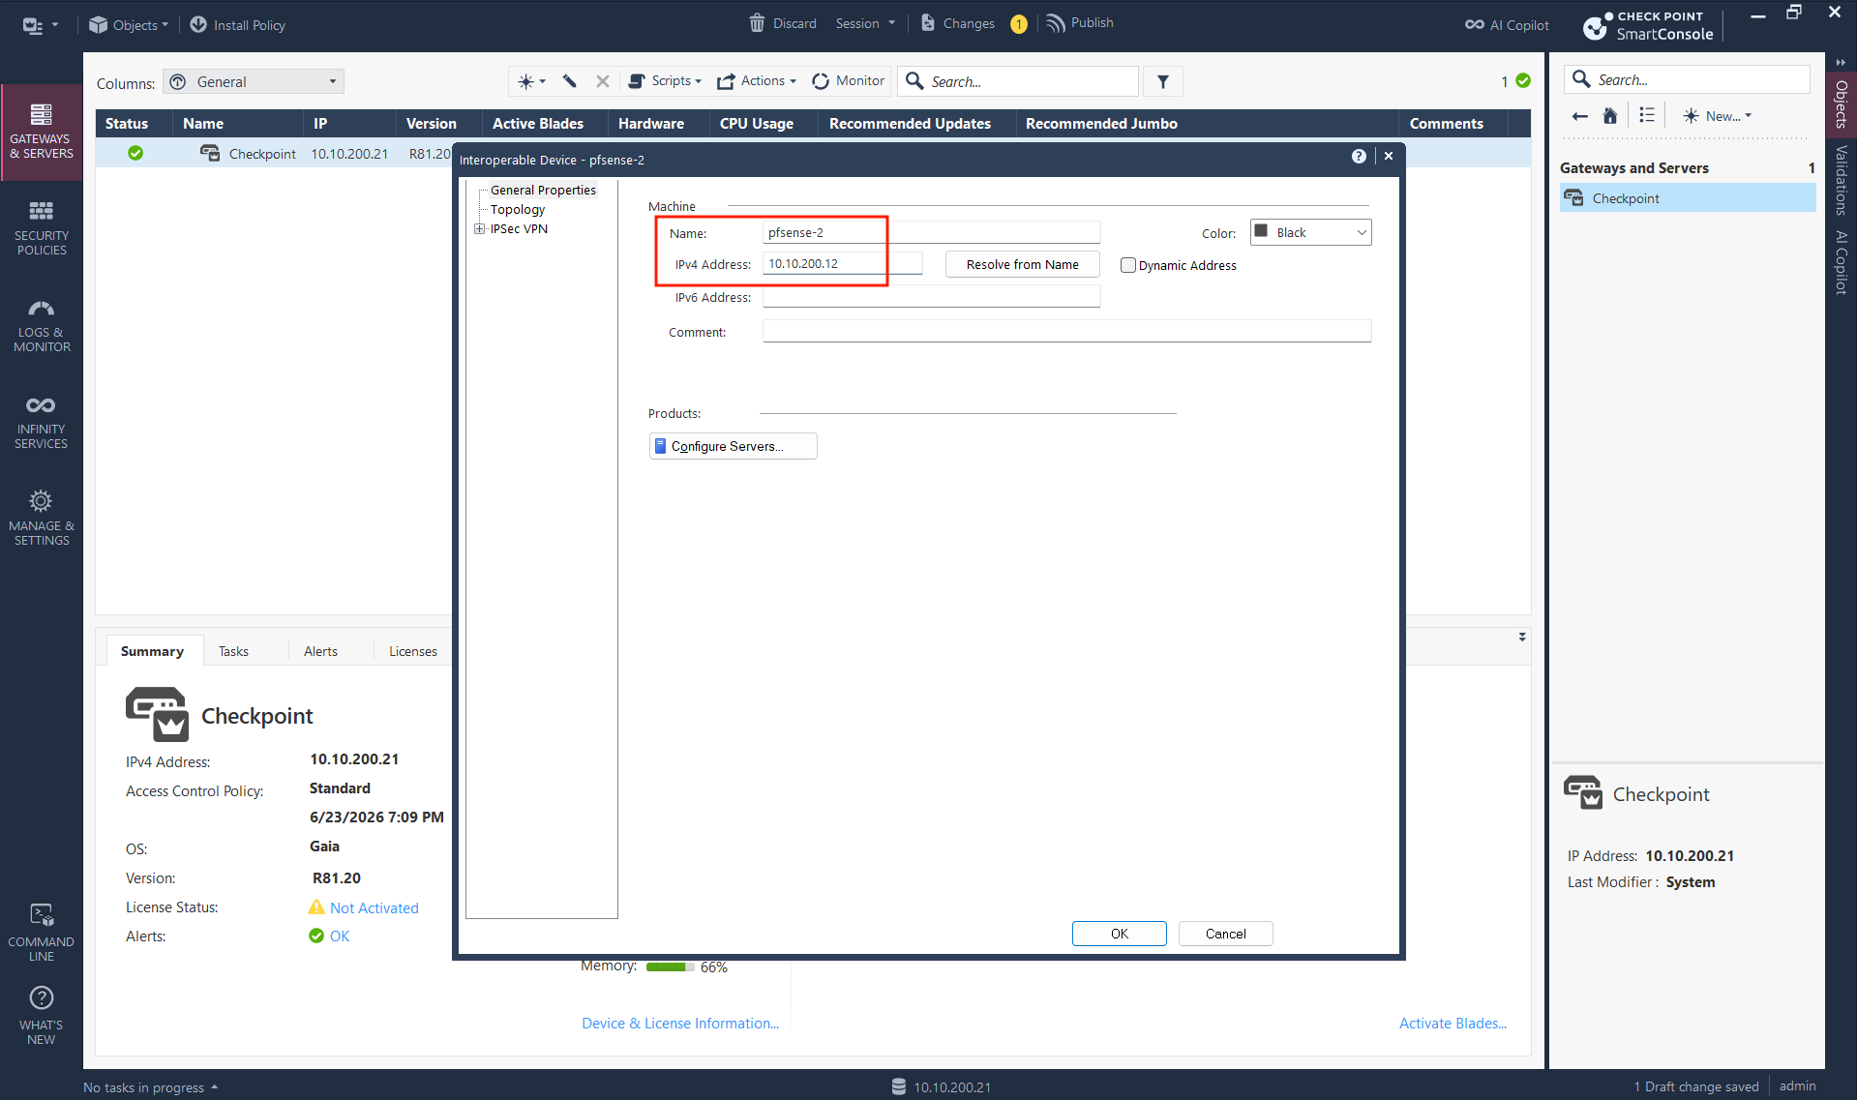This screenshot has width=1857, height=1100.
Task: Expand the tasks in progress status
Action: point(151,1087)
